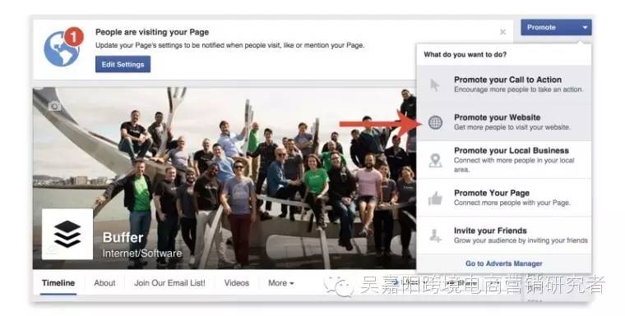Select Promote your Call to Action entry
Viewport: 625px width, 316px height.
click(504, 85)
